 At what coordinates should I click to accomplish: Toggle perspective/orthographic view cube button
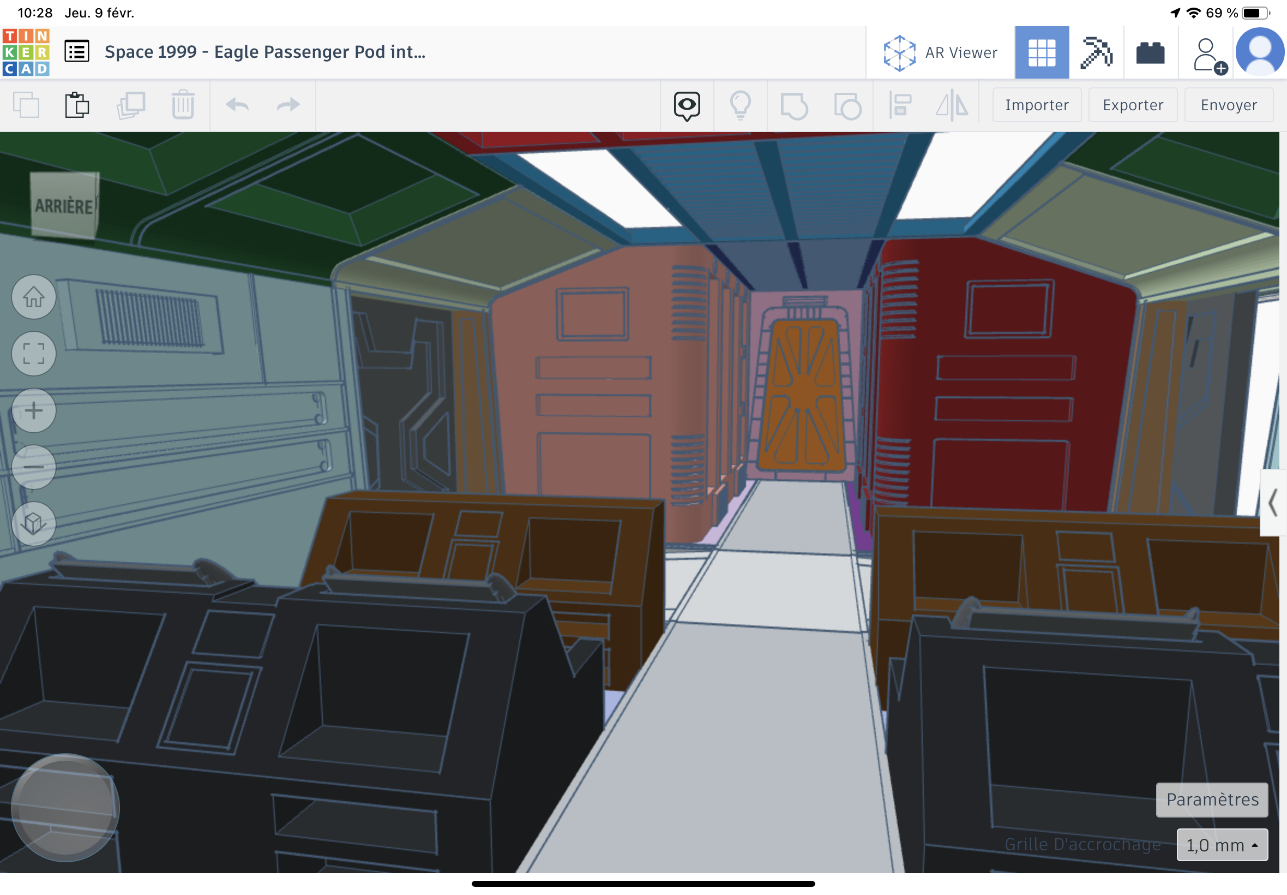[x=34, y=523]
